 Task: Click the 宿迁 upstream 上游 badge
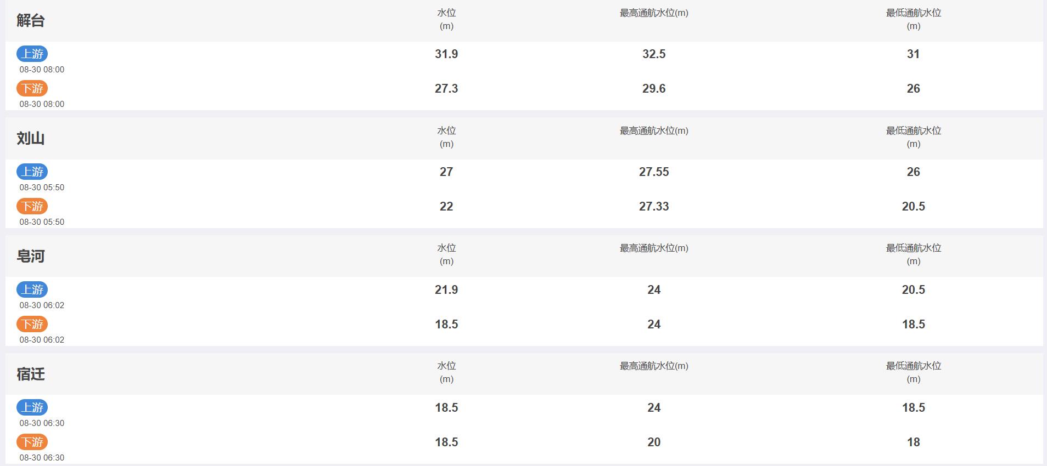pos(32,407)
